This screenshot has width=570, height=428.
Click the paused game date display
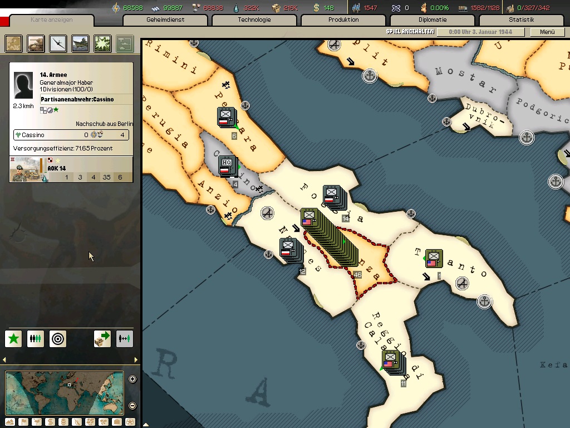(x=480, y=32)
